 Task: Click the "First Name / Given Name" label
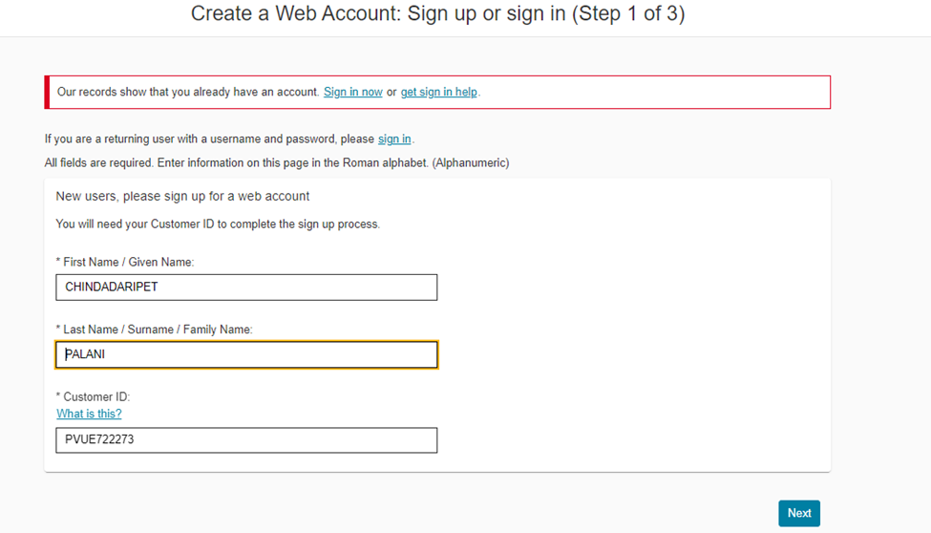click(128, 262)
